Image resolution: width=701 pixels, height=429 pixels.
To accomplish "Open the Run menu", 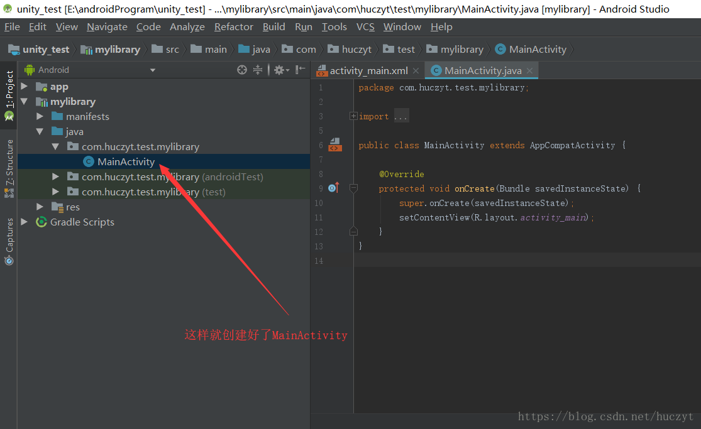I will pyautogui.click(x=304, y=27).
